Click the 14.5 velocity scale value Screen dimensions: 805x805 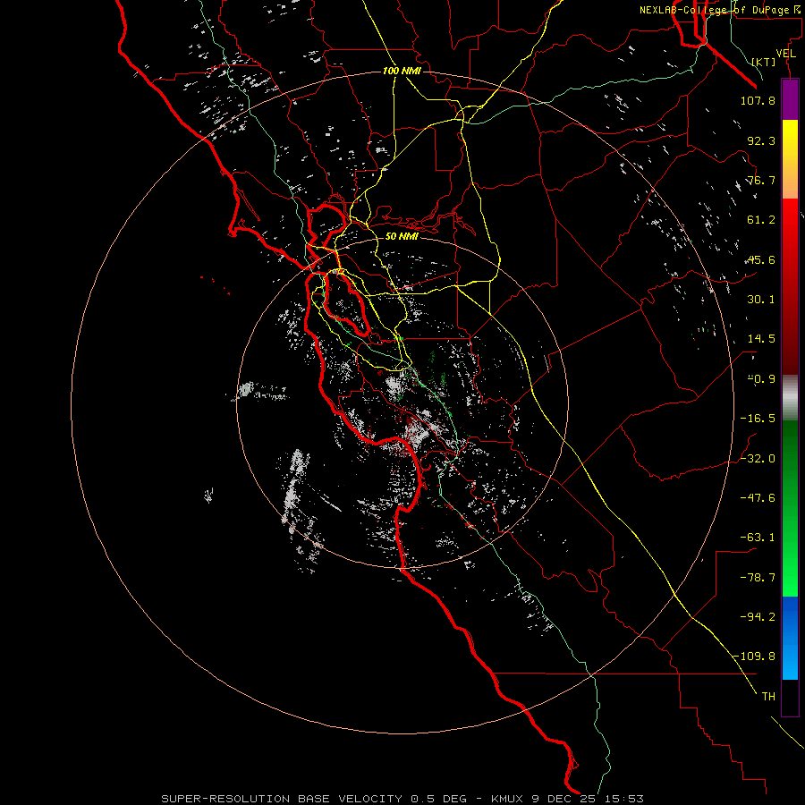(x=761, y=339)
